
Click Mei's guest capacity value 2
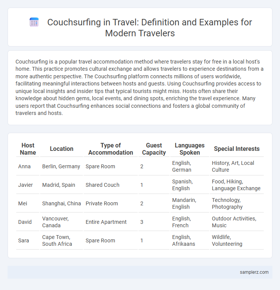click(142, 203)
